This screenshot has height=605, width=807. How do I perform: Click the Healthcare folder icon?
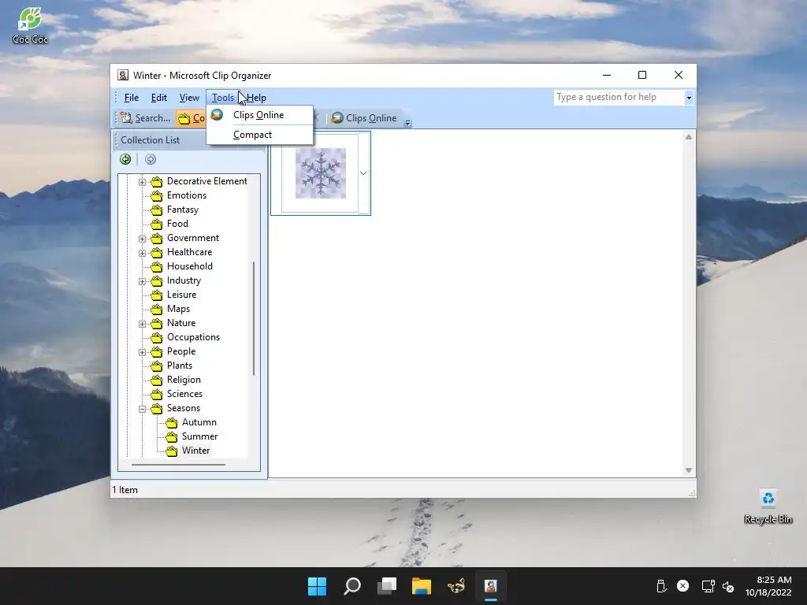(x=157, y=252)
